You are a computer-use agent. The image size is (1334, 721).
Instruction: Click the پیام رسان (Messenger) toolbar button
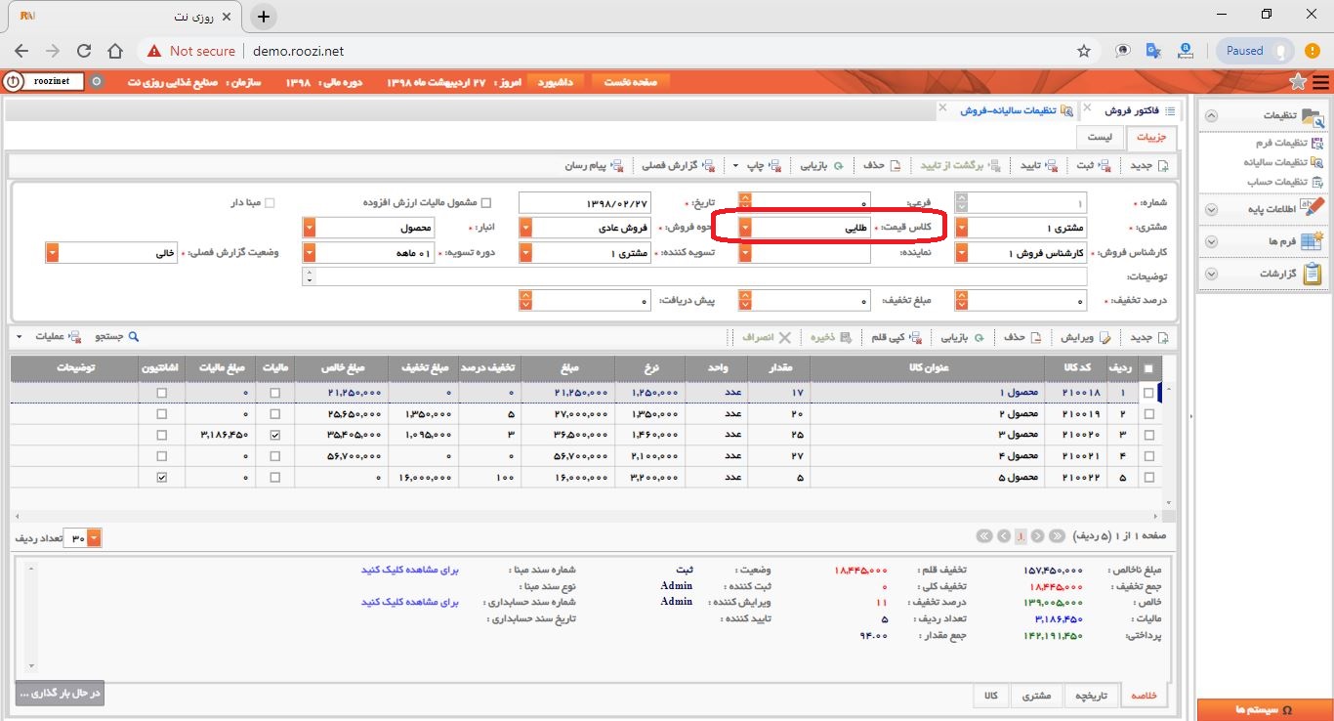(594, 165)
